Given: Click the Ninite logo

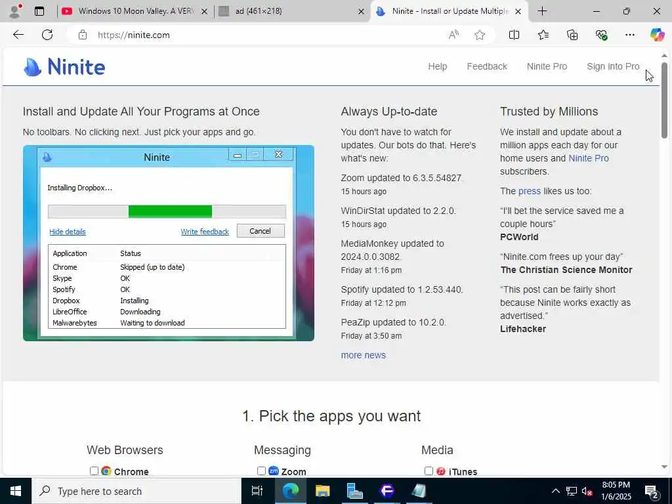Looking at the screenshot, I should point(64,67).
